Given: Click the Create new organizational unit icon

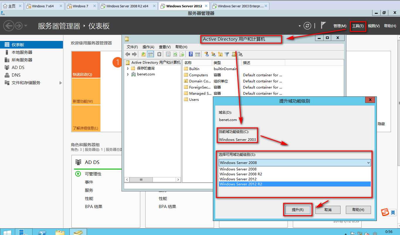Looking at the screenshot, I should coord(220,54).
